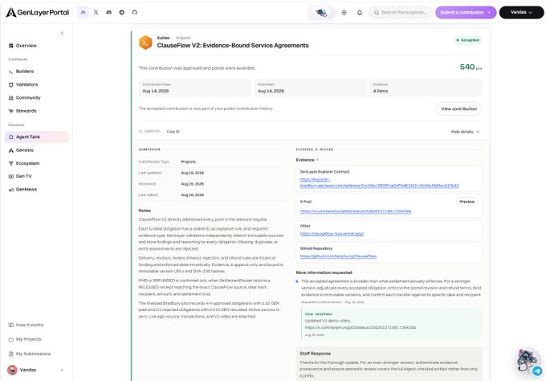This screenshot has width=546, height=381.
Task: Click the orange Builder project icon
Action: point(145,43)
